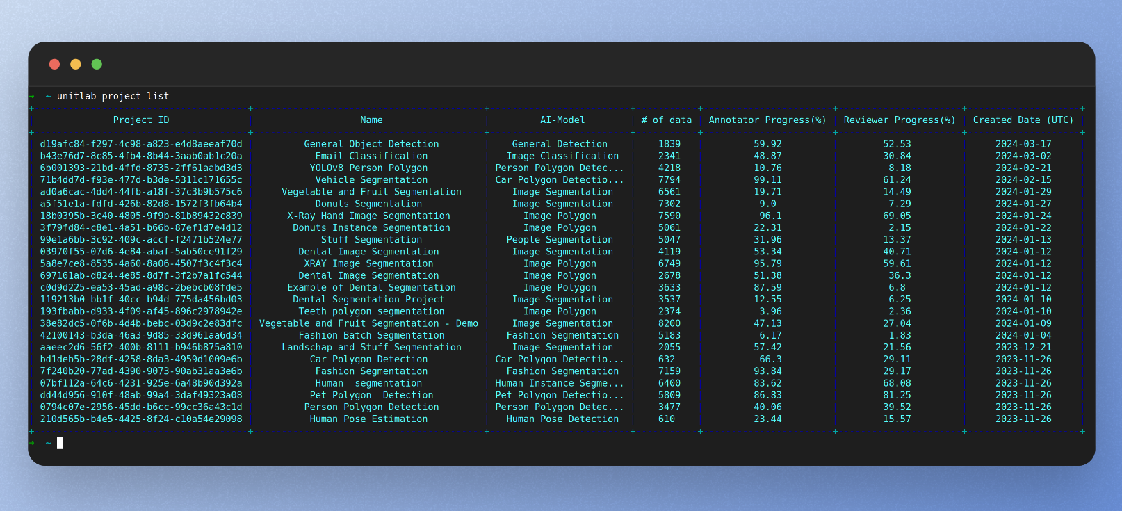Click the 'Email Classification' project name
The height and width of the screenshot is (511, 1122).
pyautogui.click(x=371, y=156)
